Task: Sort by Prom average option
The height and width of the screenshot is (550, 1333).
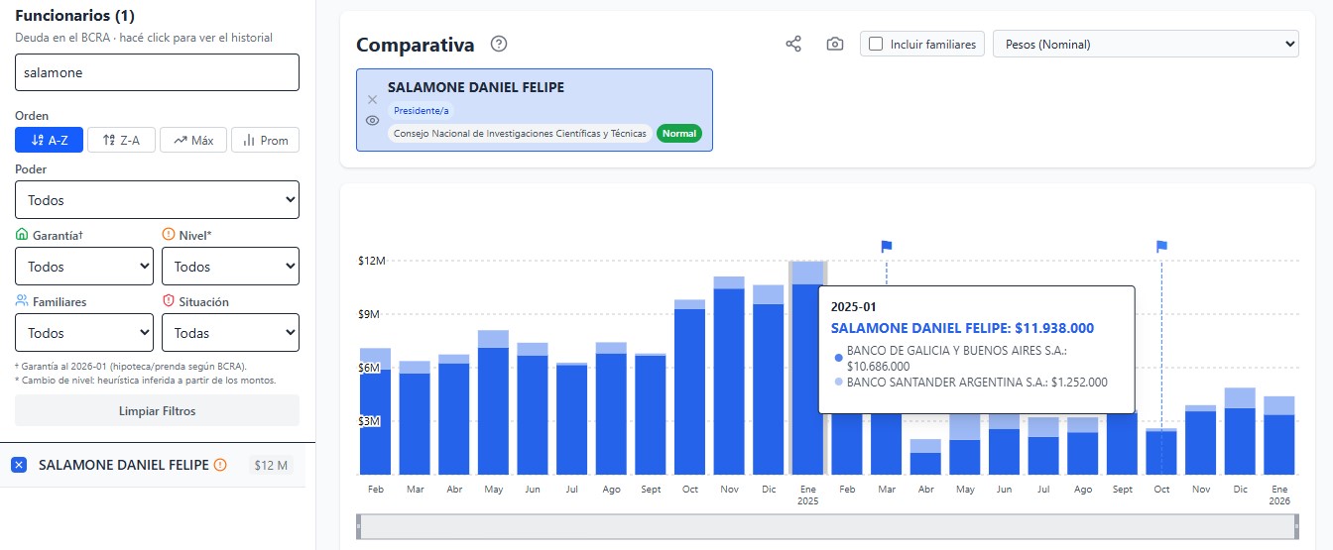Action: pyautogui.click(x=265, y=141)
